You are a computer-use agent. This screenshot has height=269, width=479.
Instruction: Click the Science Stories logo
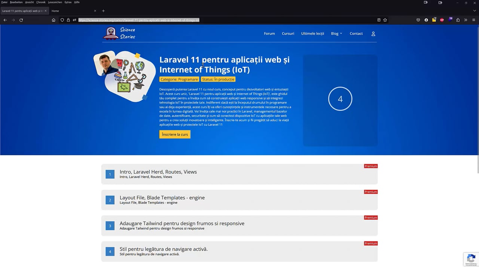pos(119,33)
